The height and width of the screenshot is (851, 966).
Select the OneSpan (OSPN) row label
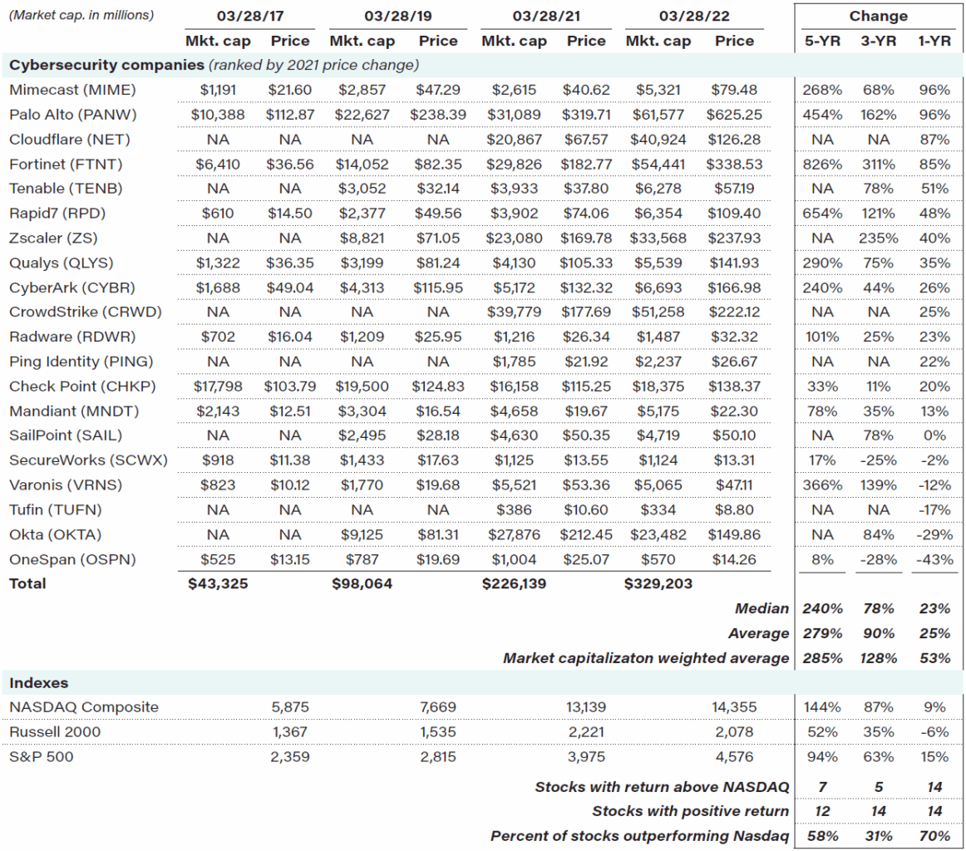point(62,559)
